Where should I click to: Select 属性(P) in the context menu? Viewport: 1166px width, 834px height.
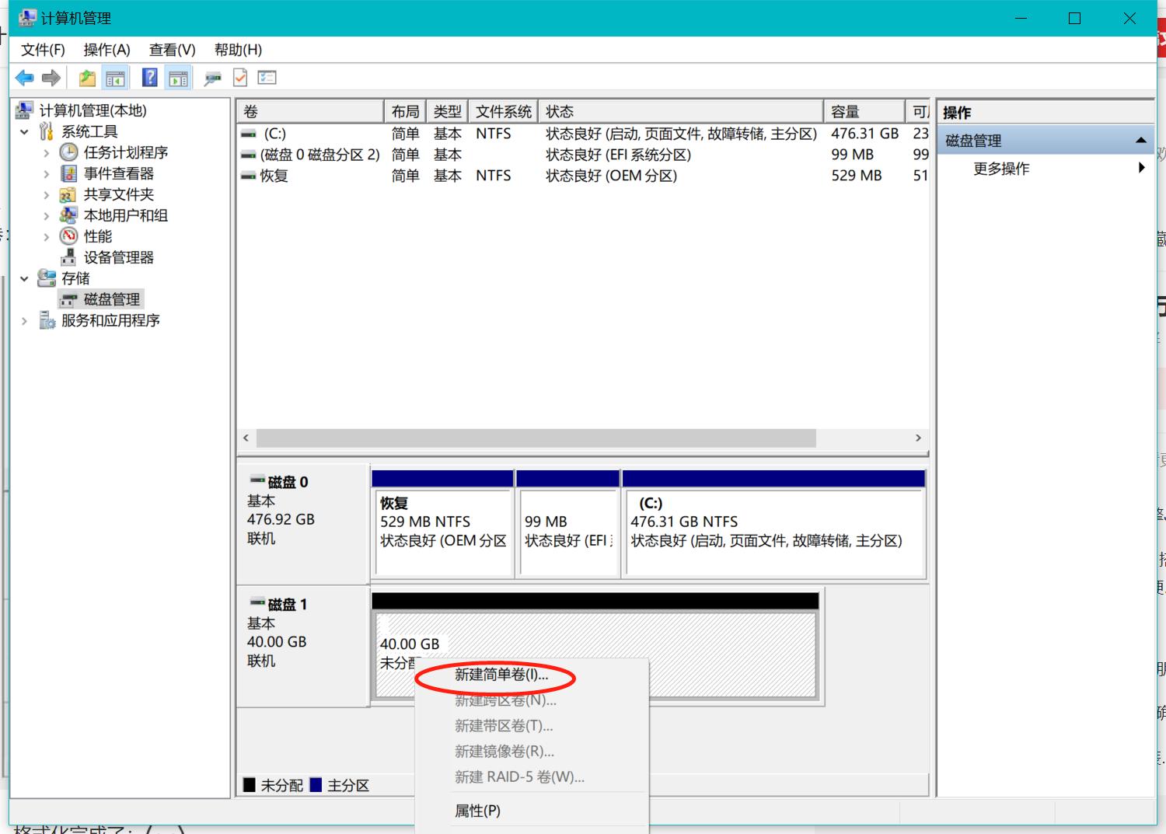[477, 811]
